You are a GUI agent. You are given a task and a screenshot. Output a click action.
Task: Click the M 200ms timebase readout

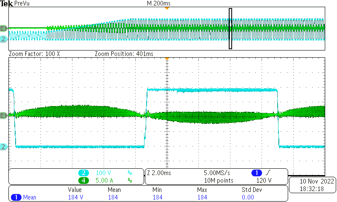(x=157, y=3)
